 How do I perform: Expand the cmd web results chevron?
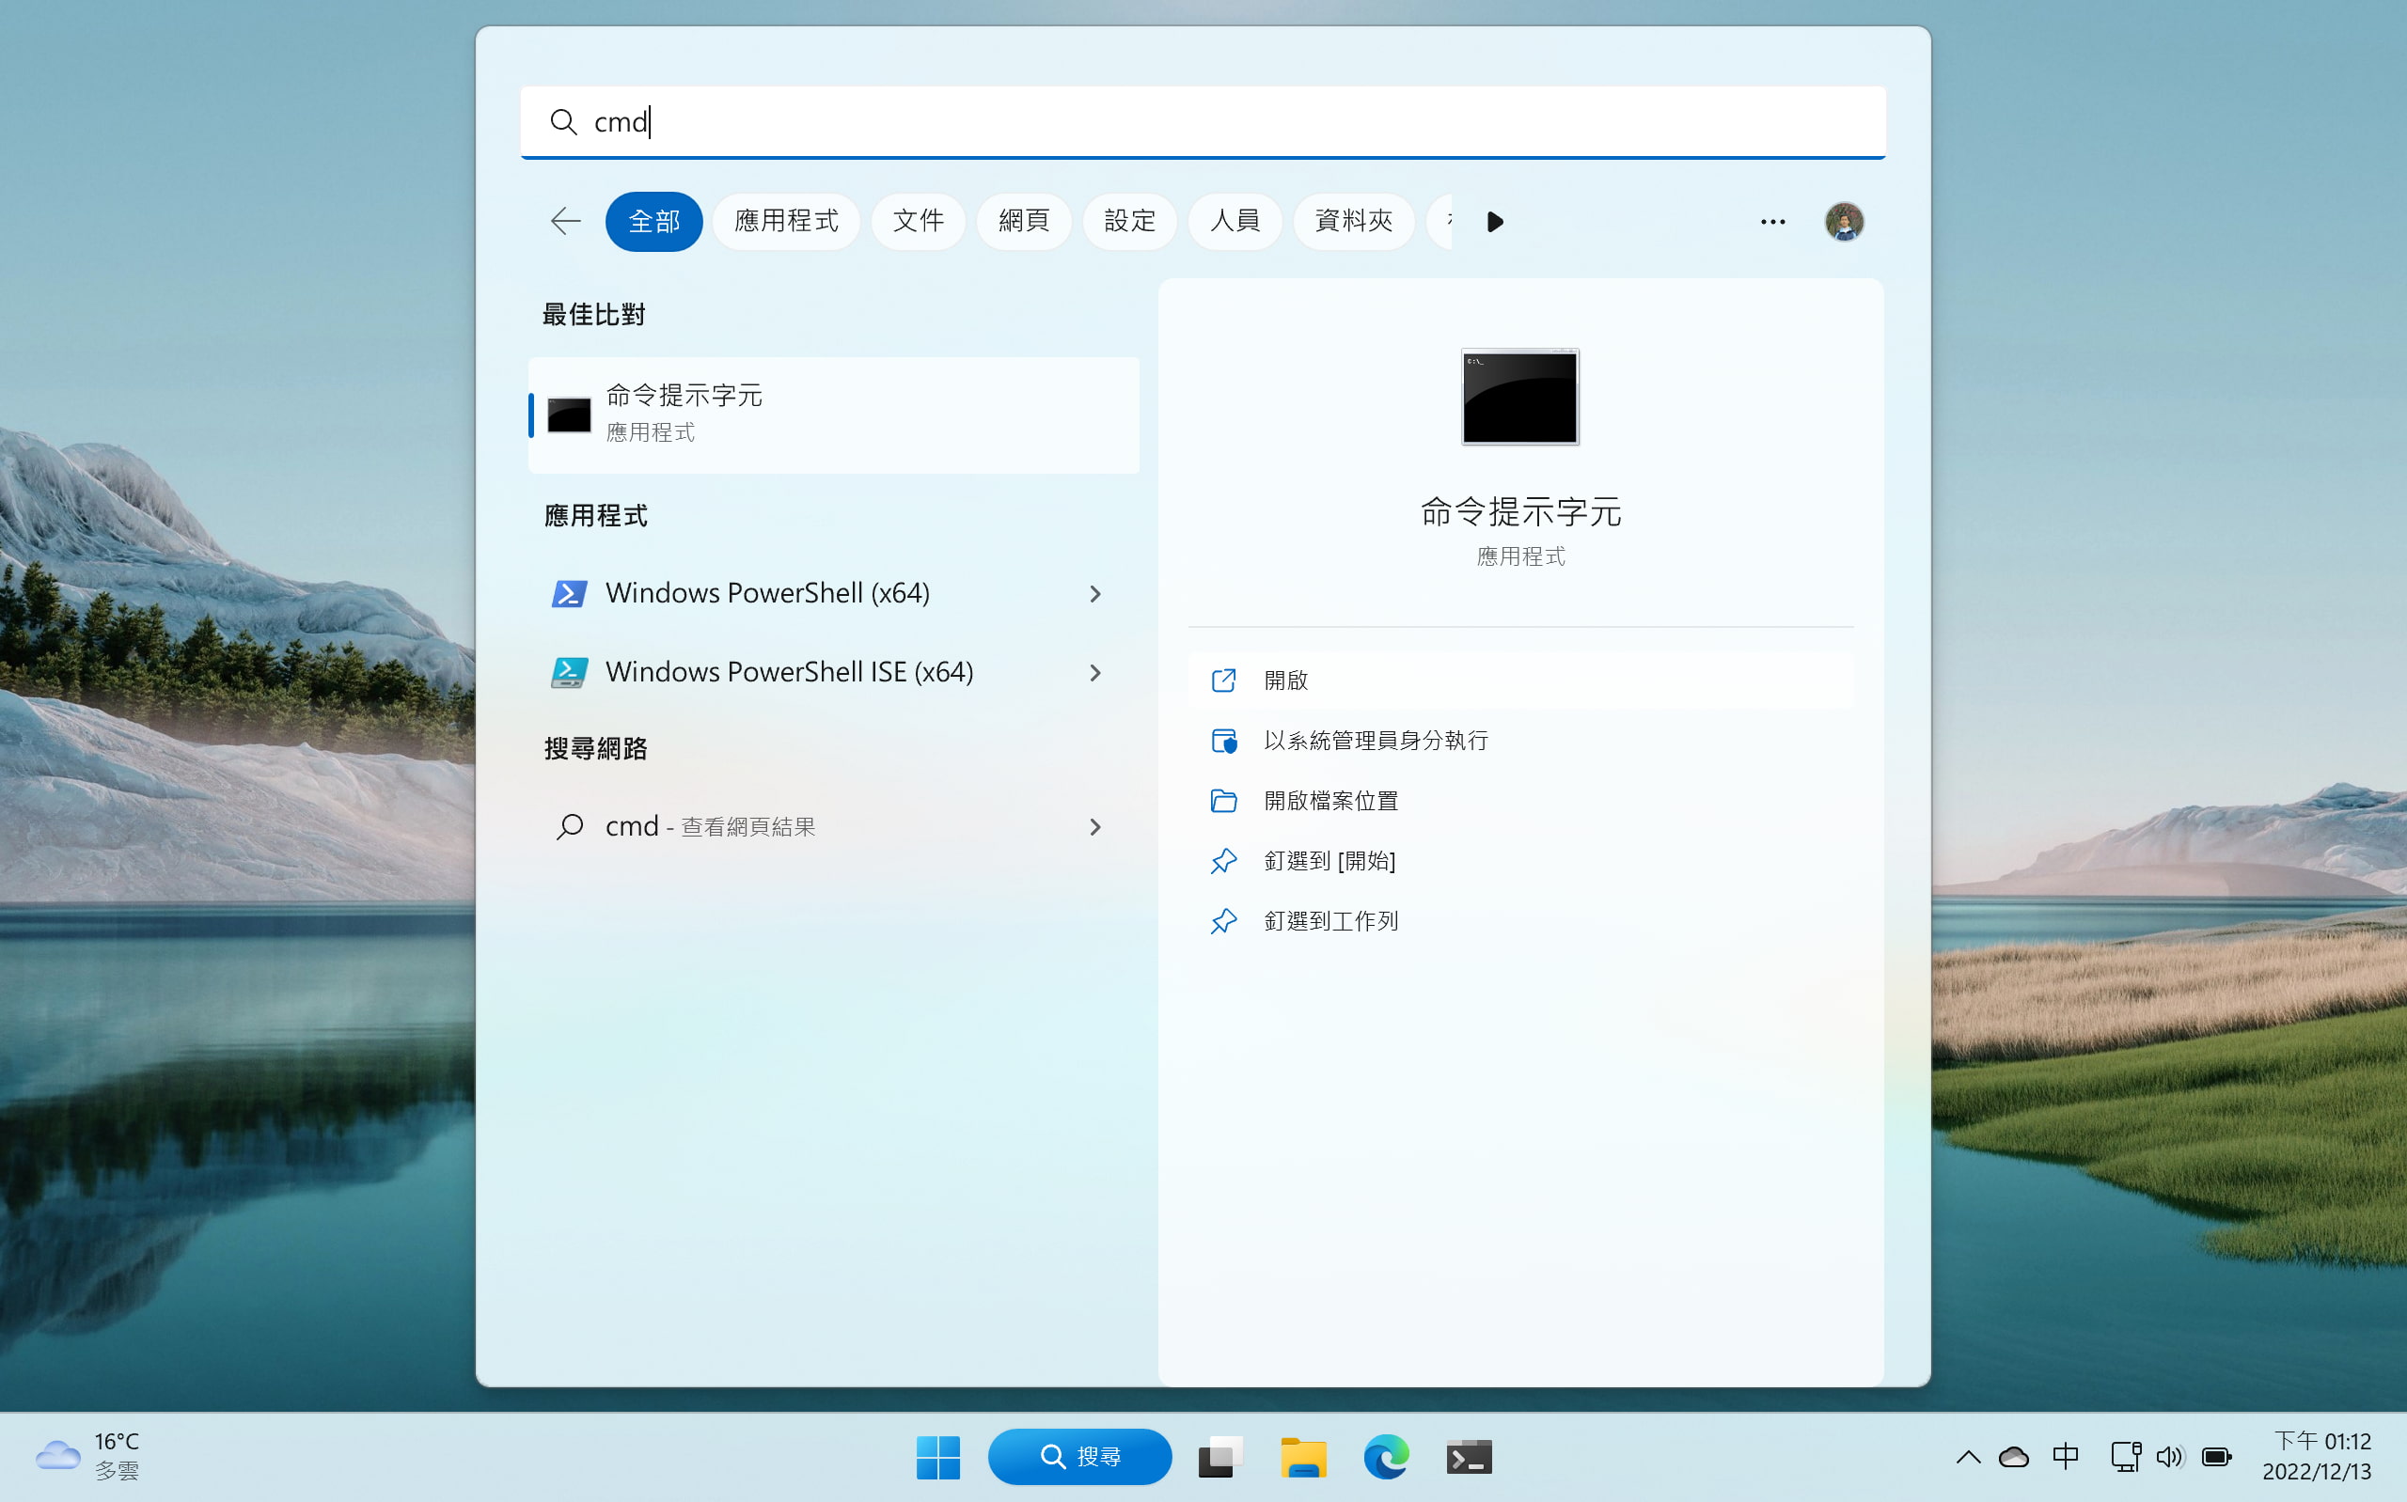[x=1094, y=826]
